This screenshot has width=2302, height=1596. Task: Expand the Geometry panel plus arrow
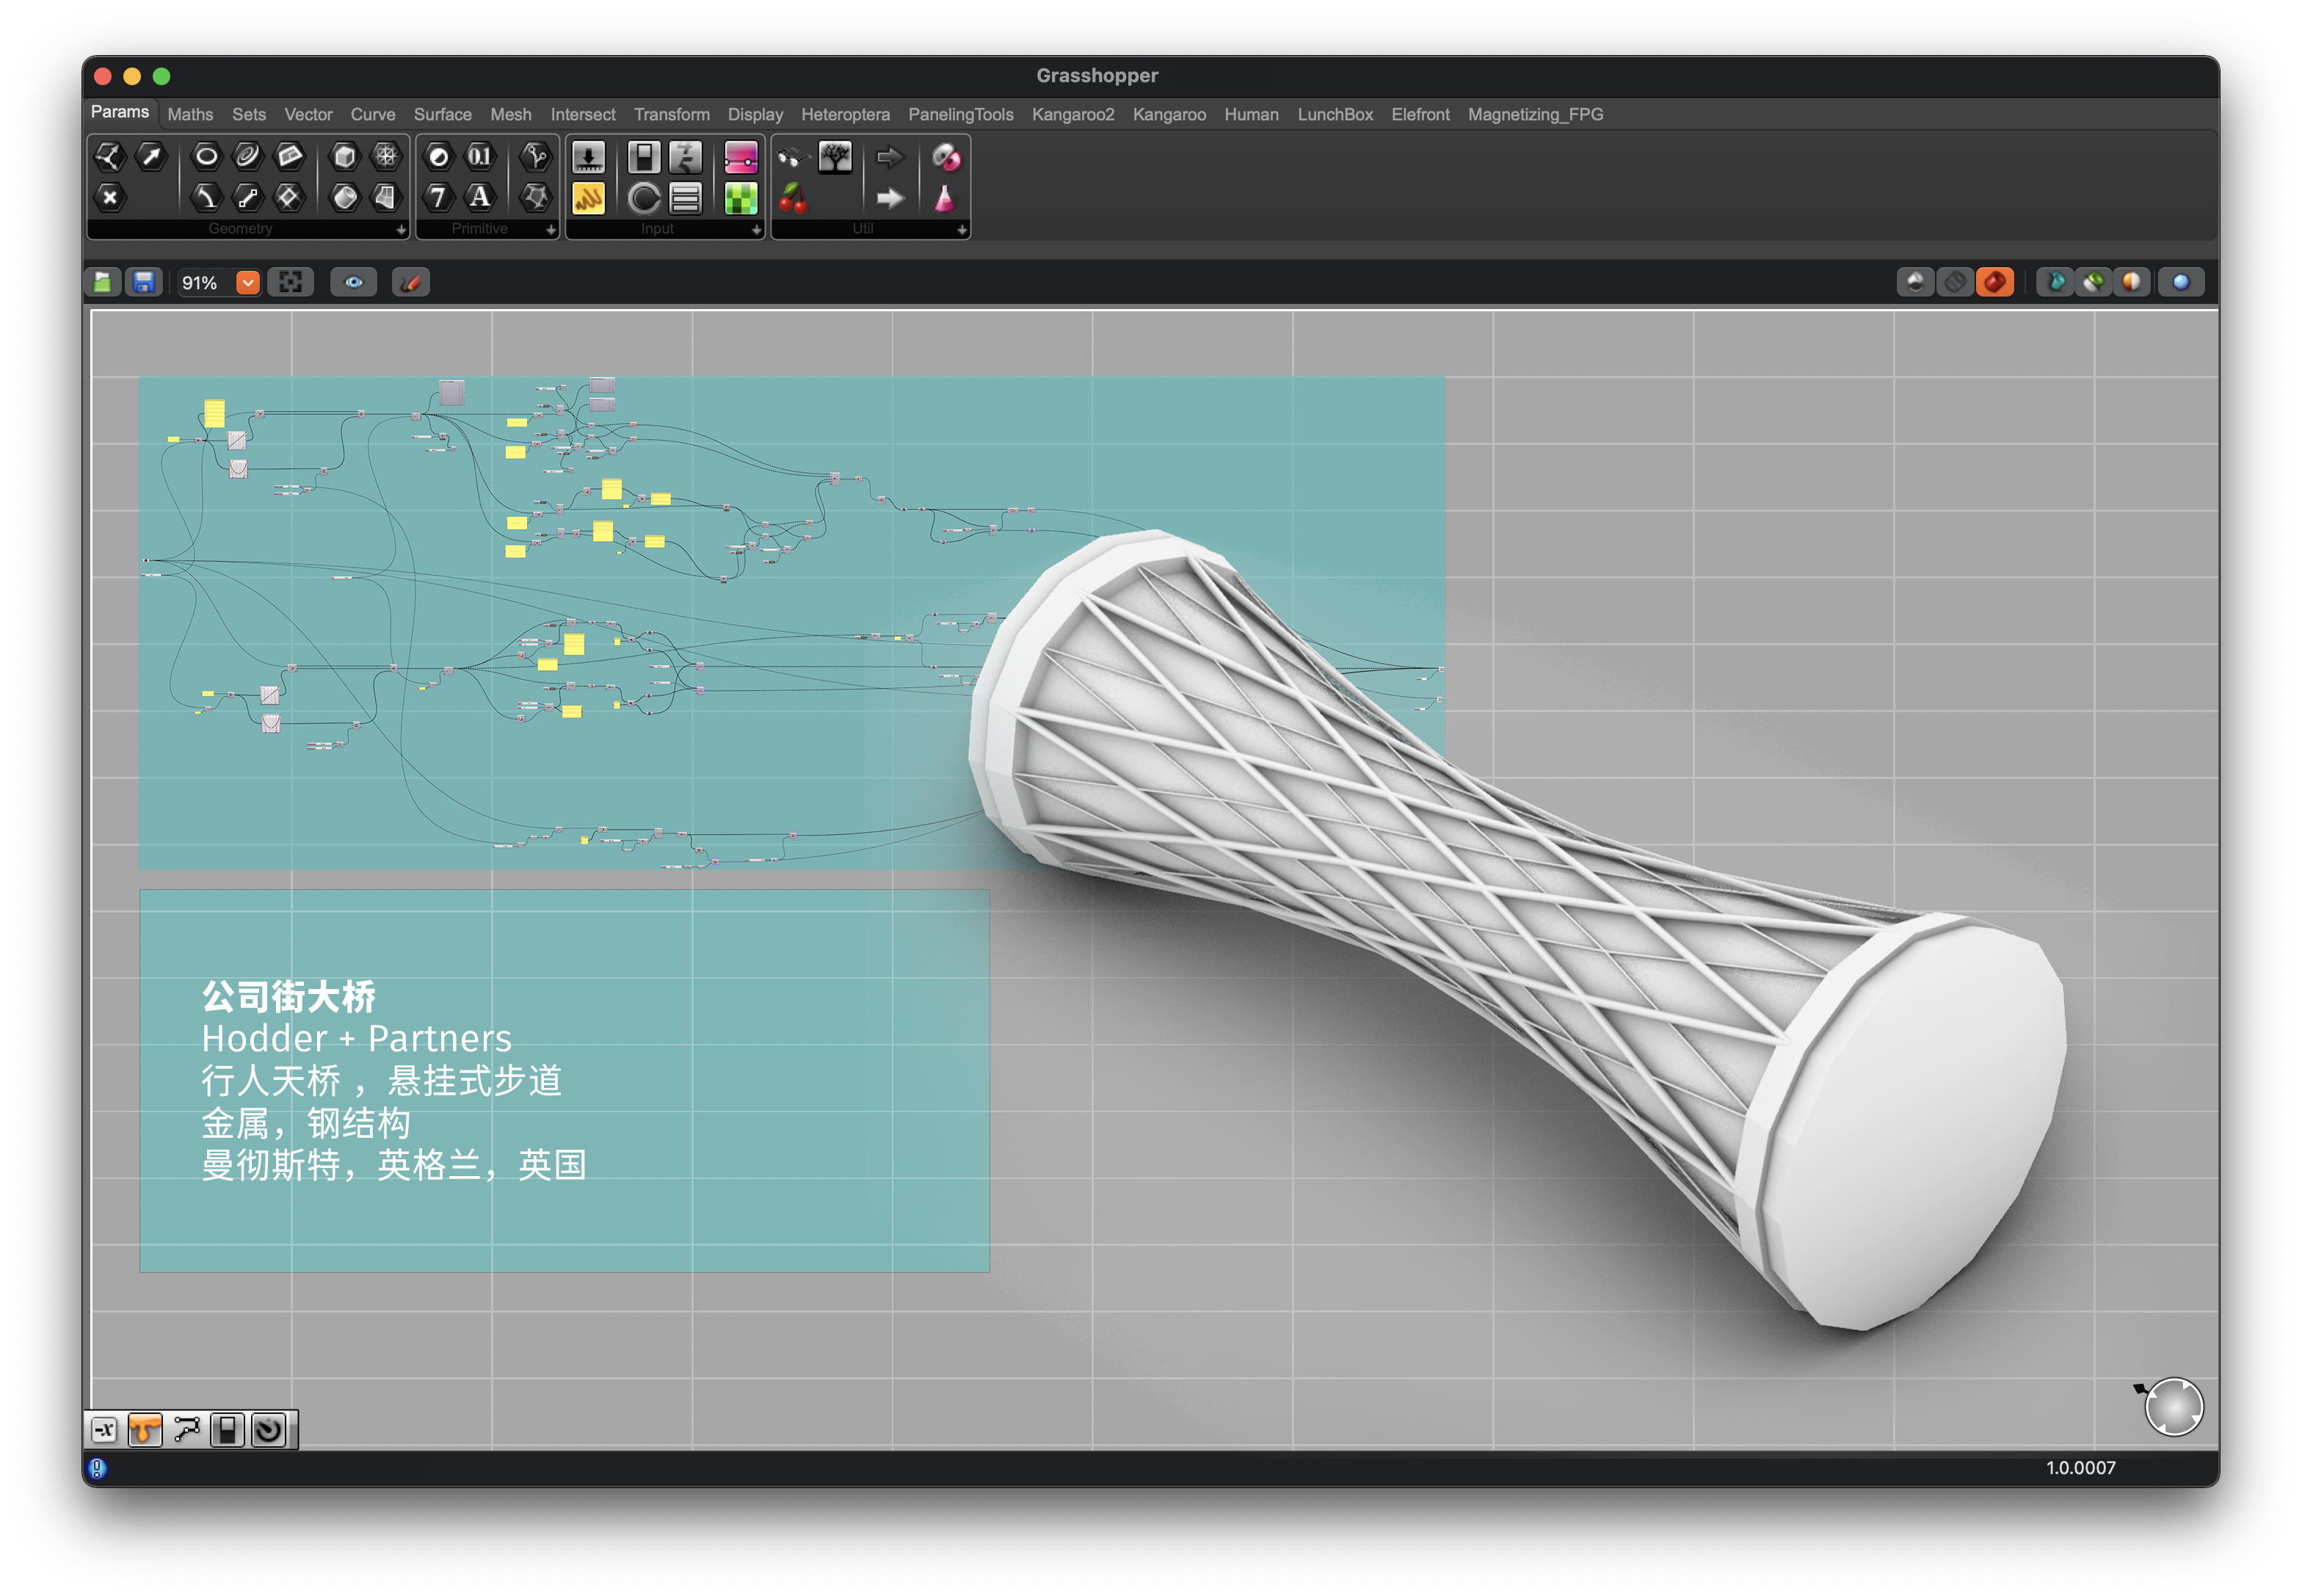401,230
